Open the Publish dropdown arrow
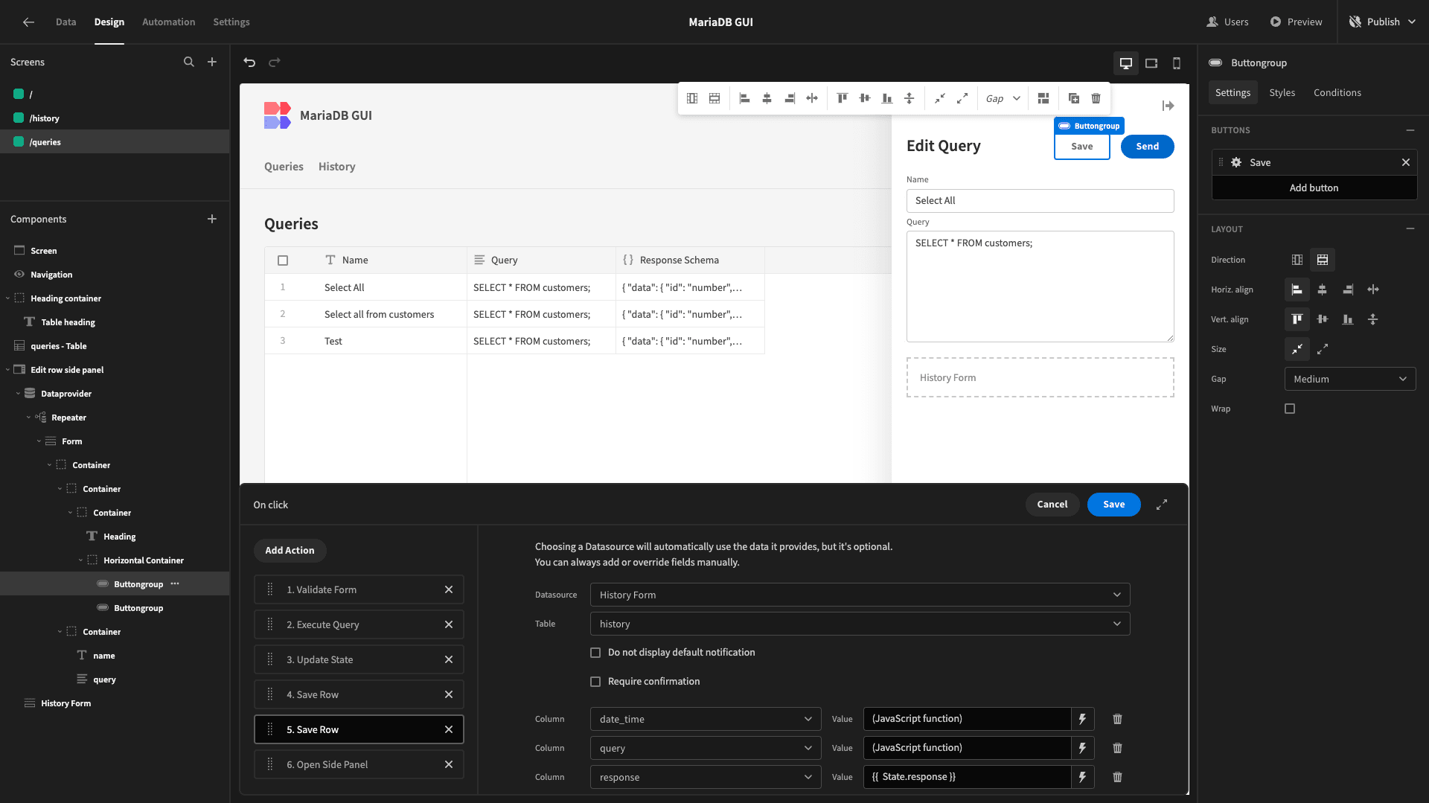Image resolution: width=1429 pixels, height=803 pixels. pos(1411,22)
